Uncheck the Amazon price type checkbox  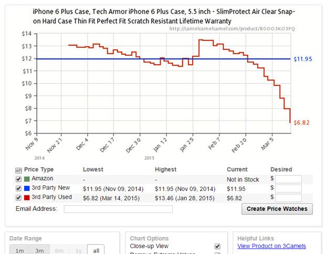point(19,179)
